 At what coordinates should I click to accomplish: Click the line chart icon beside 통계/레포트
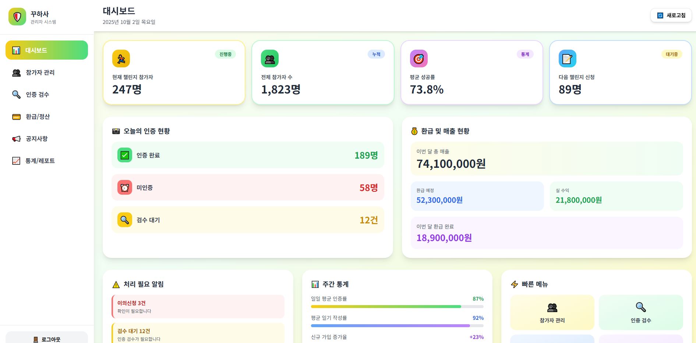(x=16, y=161)
